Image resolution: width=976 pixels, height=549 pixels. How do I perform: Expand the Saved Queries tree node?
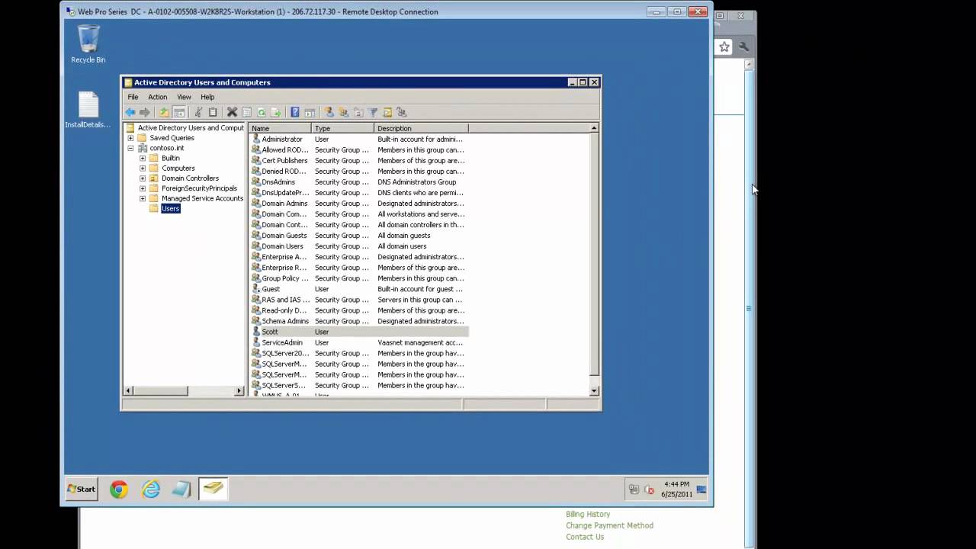[x=130, y=138]
